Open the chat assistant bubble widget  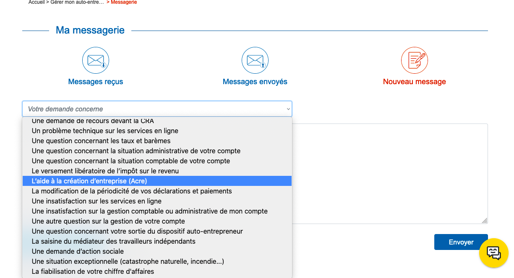click(x=494, y=252)
